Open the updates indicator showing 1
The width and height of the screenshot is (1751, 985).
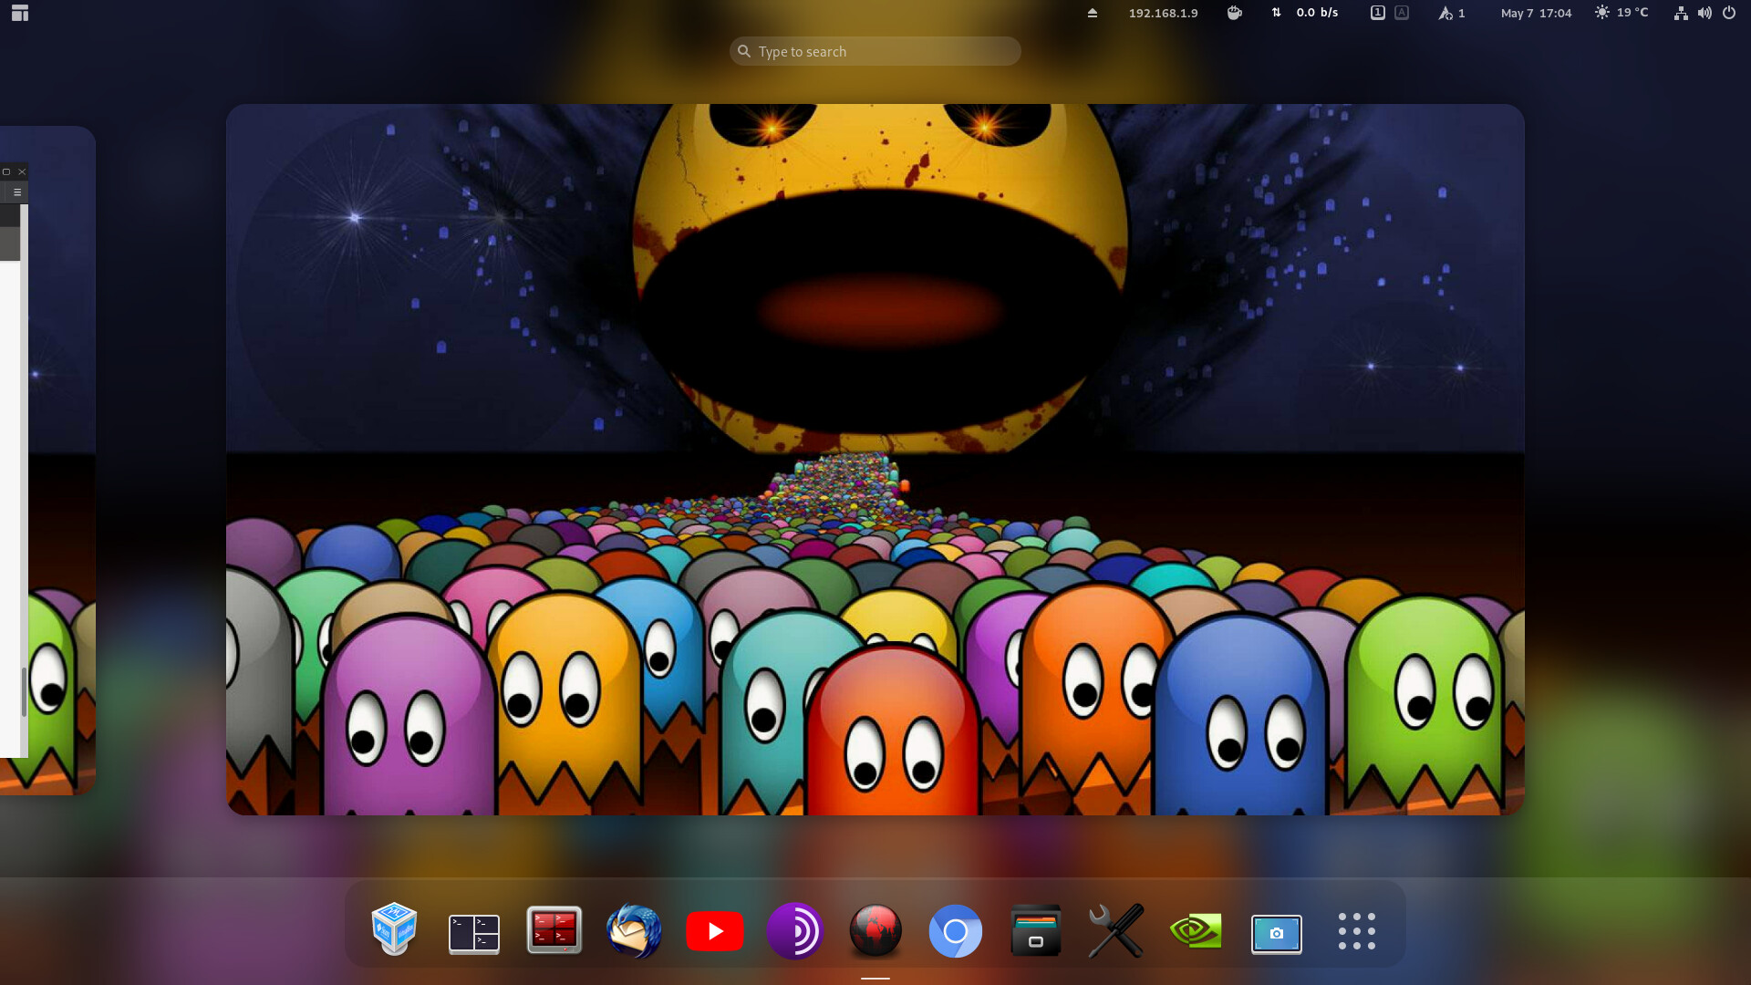[1452, 13]
